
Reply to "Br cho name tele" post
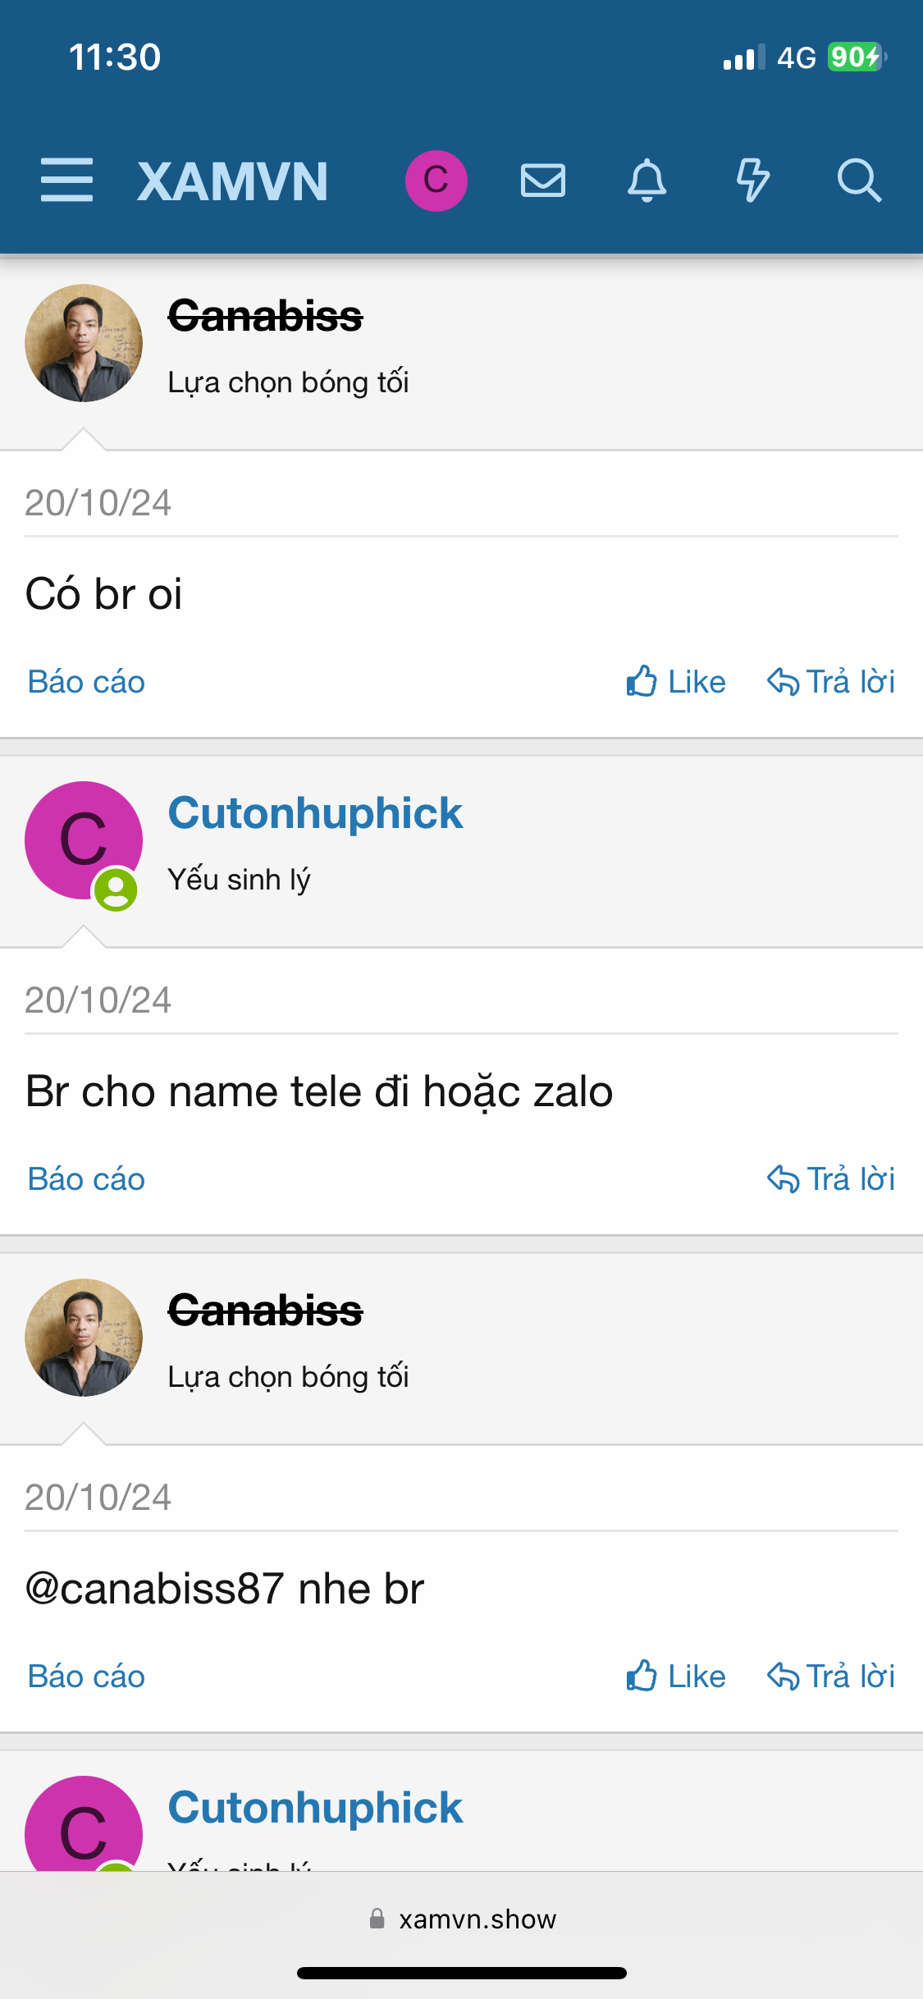[831, 1179]
